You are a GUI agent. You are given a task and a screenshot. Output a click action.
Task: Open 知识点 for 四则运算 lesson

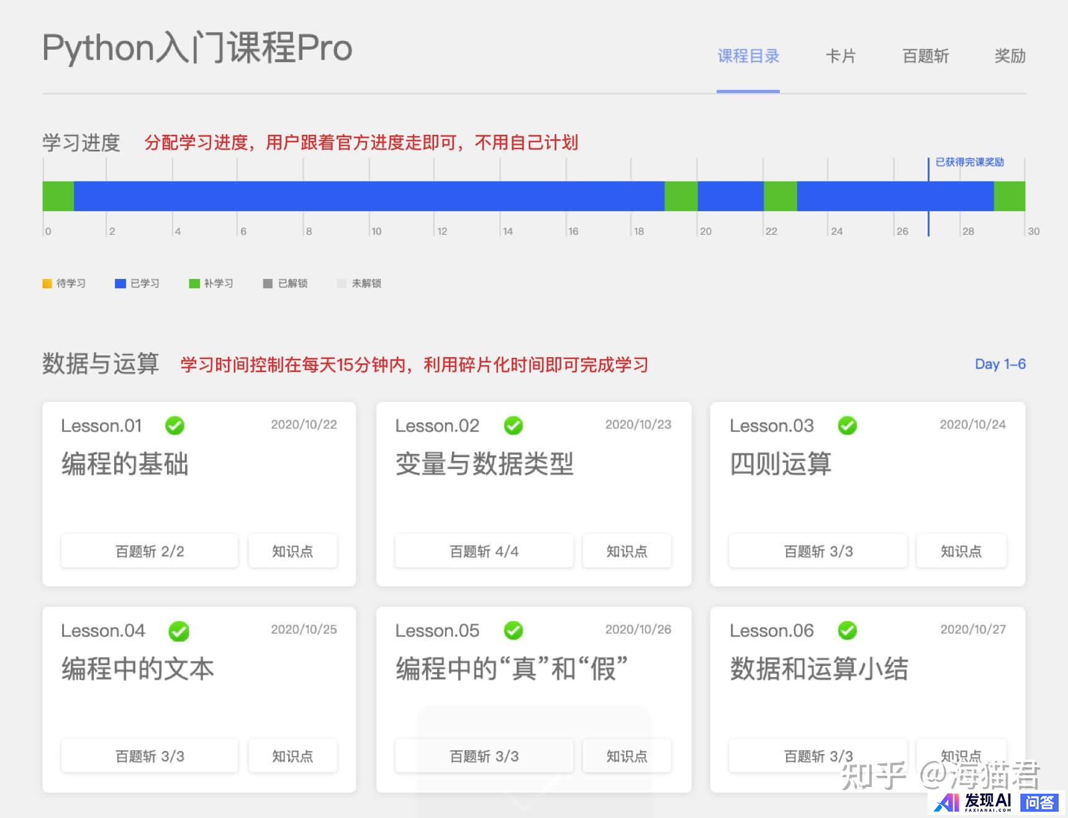[x=961, y=551]
